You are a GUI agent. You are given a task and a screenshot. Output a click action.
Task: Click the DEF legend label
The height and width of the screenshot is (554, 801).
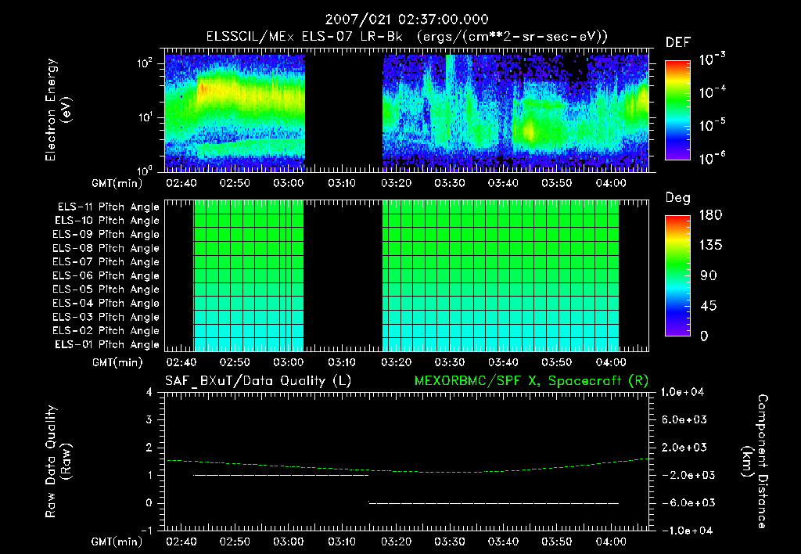pos(678,42)
